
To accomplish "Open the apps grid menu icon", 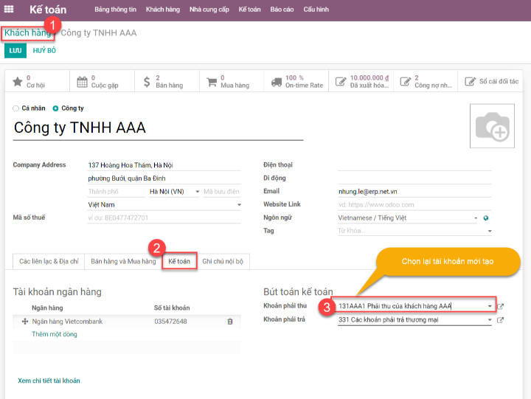I will pyautogui.click(x=9, y=10).
